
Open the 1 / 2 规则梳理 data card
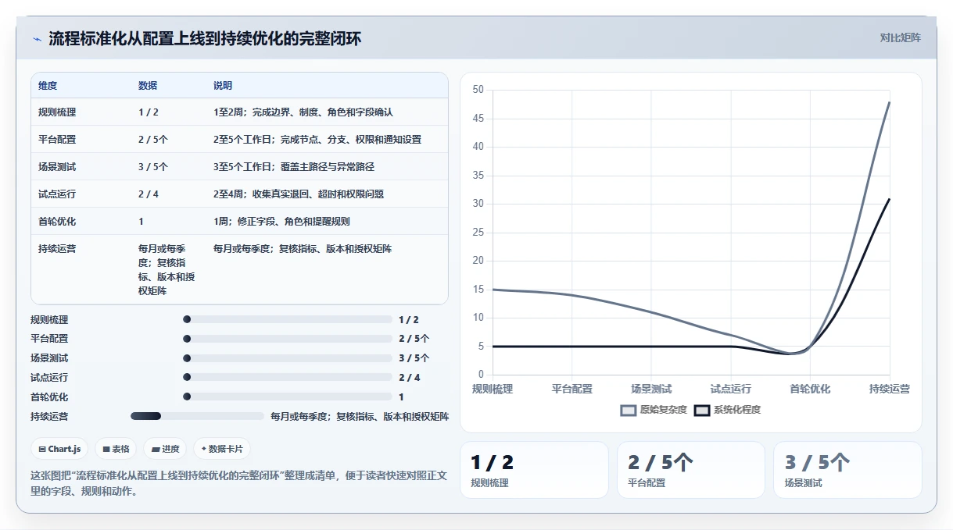click(x=534, y=469)
